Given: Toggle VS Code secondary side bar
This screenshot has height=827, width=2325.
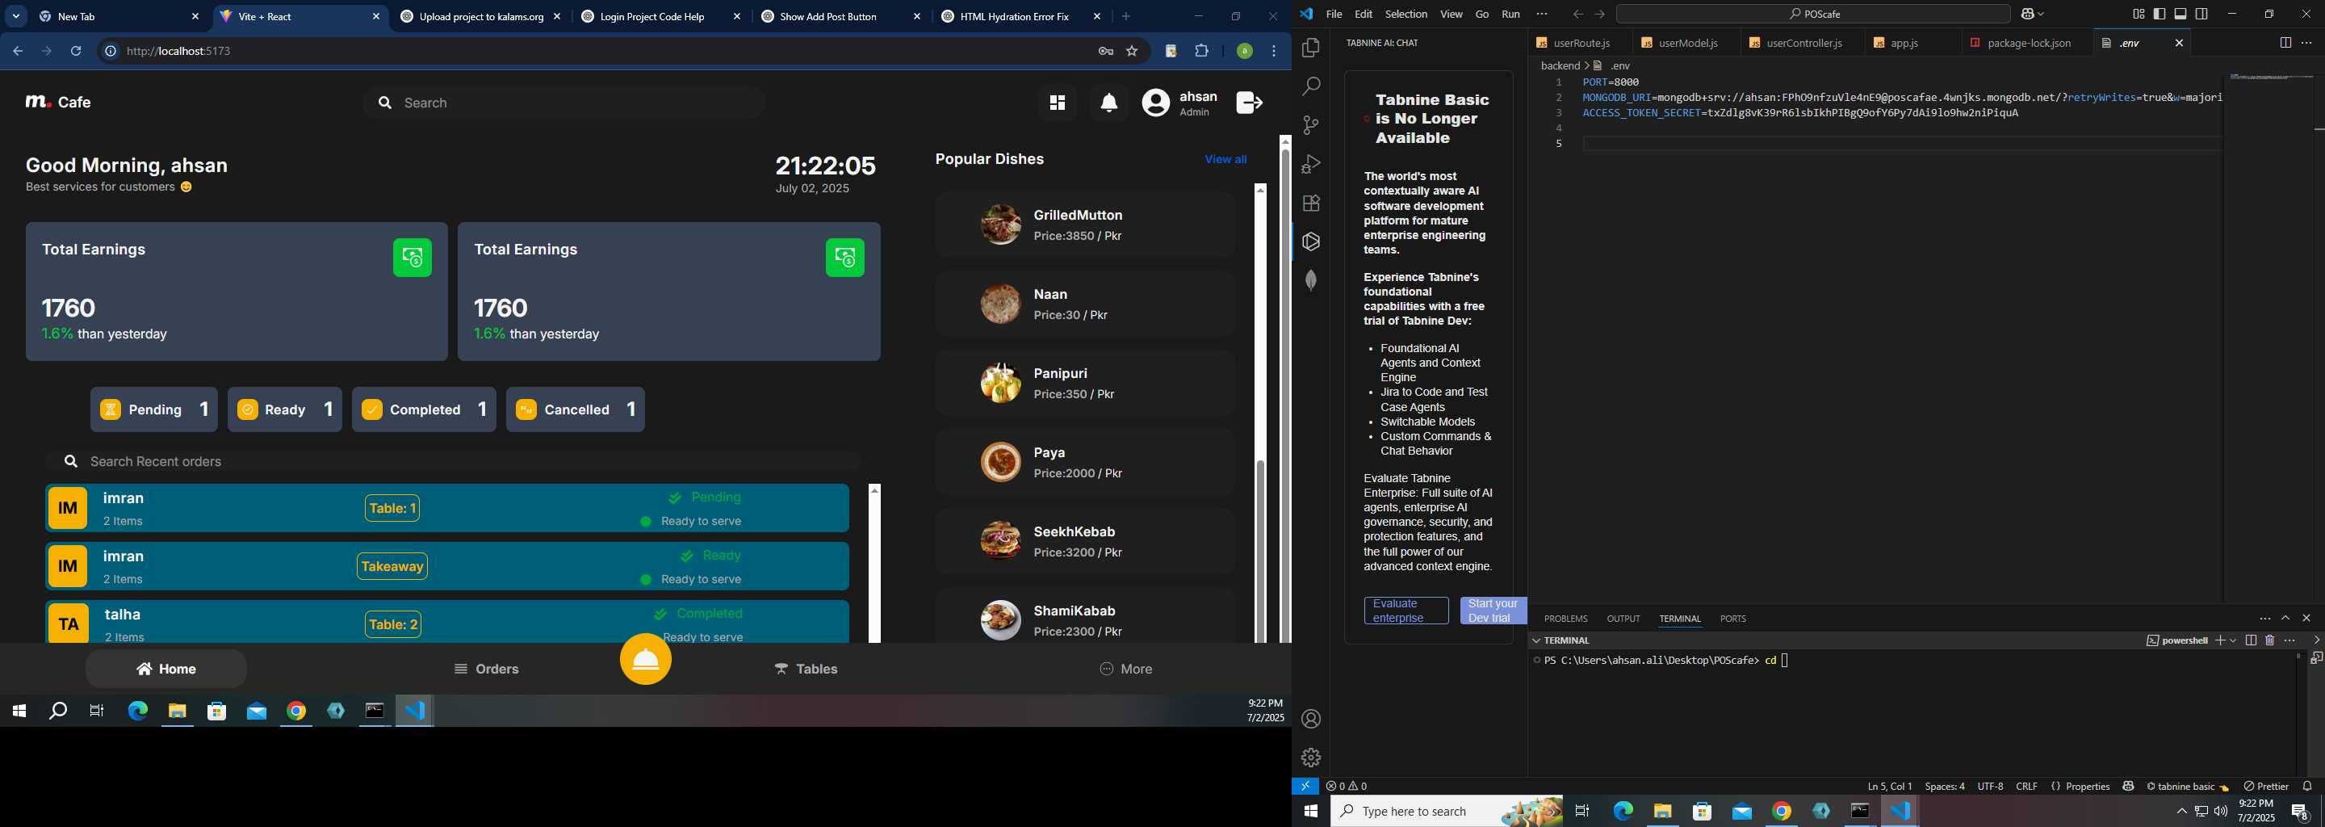Looking at the screenshot, I should point(2201,15).
